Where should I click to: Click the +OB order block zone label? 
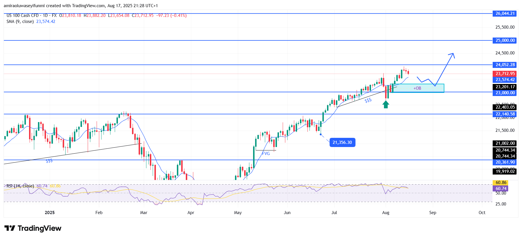[417, 88]
